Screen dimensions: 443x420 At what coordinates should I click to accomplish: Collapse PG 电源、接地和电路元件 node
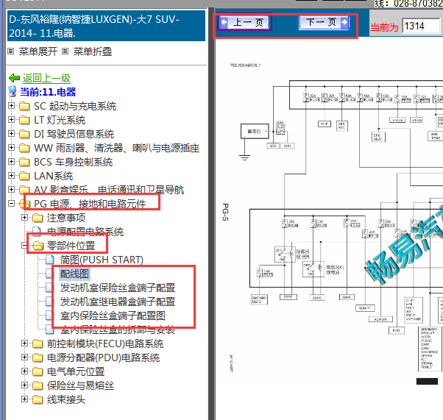(11, 203)
